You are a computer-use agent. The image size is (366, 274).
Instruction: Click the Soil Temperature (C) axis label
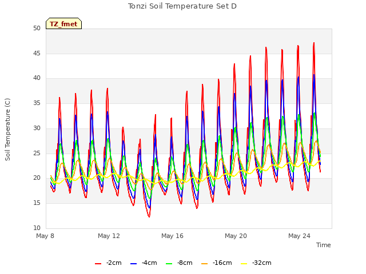click(x=7, y=130)
